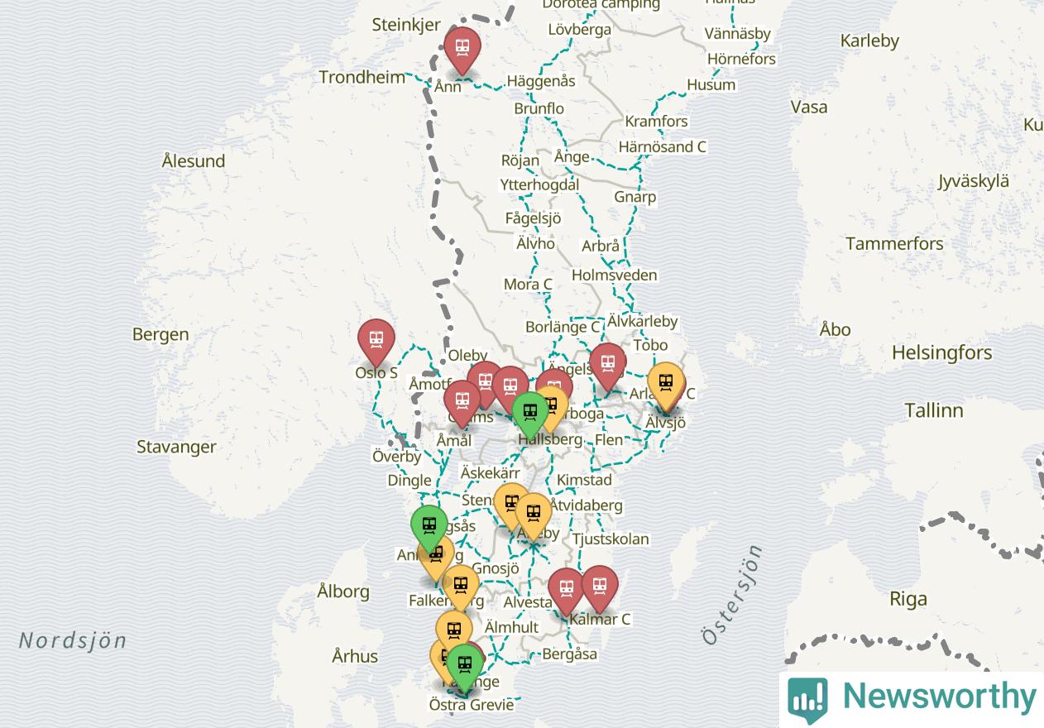Image resolution: width=1044 pixels, height=728 pixels.
Task: Click the Ytterhogdal station label
Action: pos(539,184)
